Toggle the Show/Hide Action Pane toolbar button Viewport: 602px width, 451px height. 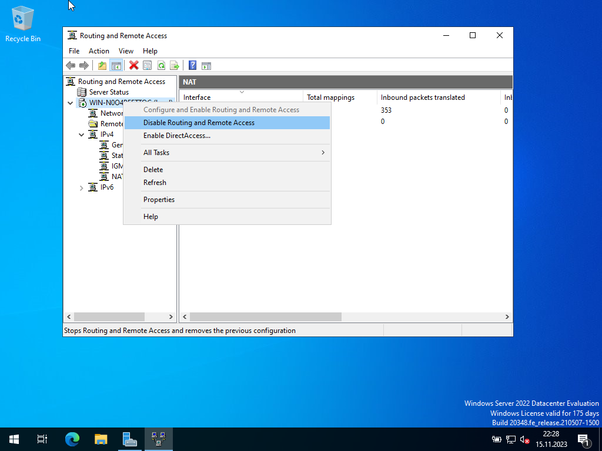pos(206,66)
